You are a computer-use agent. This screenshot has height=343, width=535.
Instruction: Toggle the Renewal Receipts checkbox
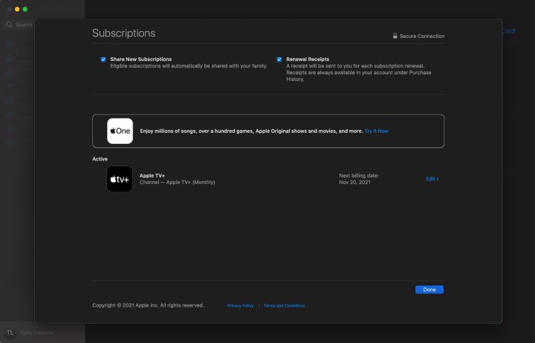point(279,59)
